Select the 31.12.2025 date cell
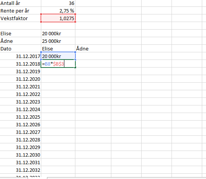The width and height of the screenshot is (206, 179). 20,117
